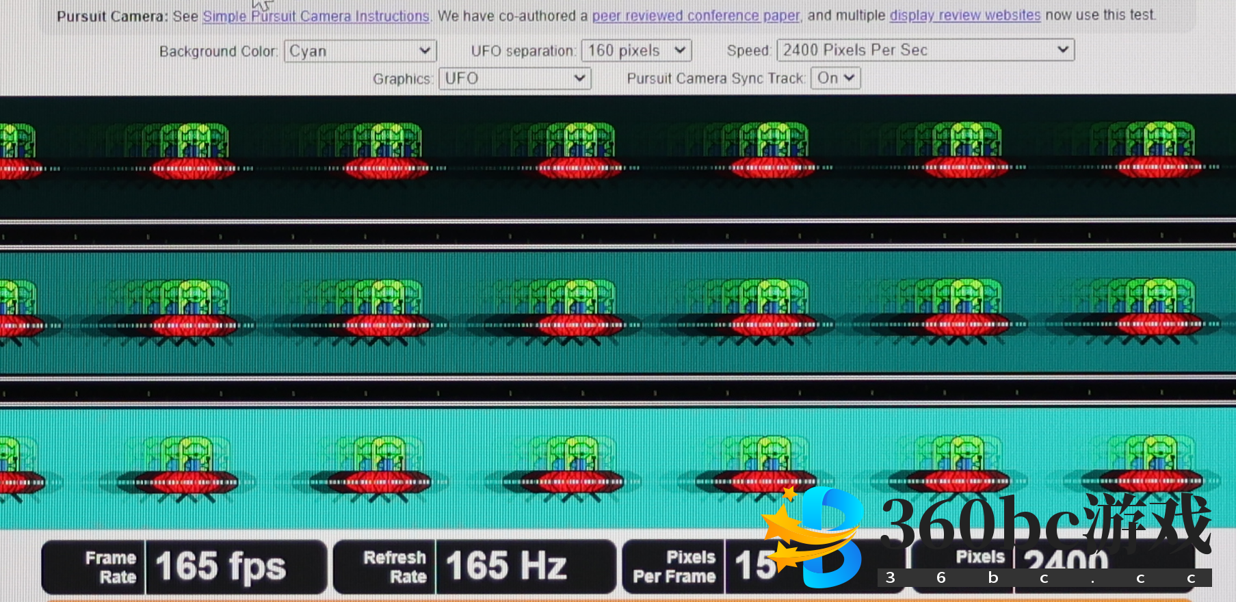1236x602 pixels.
Task: Click the leftmost full UFO in the bright cyan bottom lane
Action: click(194, 467)
